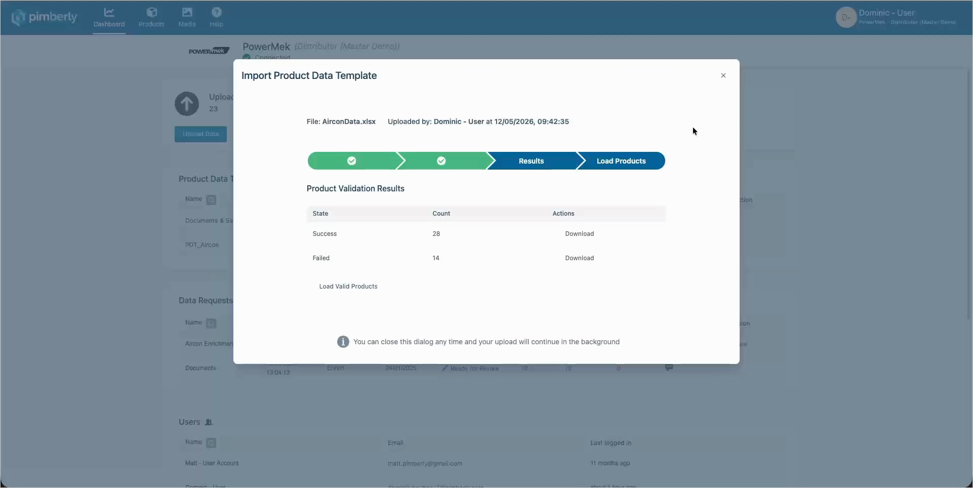
Task: Click Load Valid Products
Action: tap(348, 287)
